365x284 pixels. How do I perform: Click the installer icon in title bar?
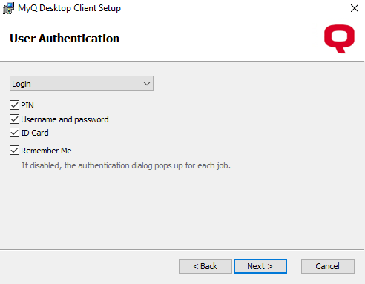point(8,8)
